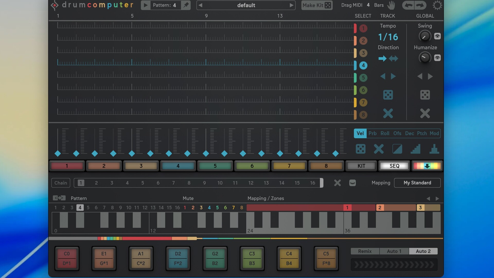Select track 8 brown circle
This screenshot has height=278, width=494.
coord(363,115)
